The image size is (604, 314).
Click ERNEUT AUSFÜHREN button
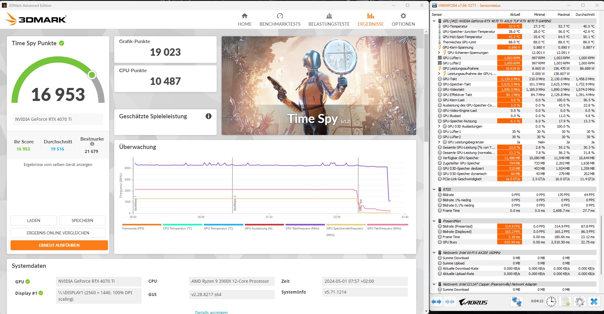(59, 245)
